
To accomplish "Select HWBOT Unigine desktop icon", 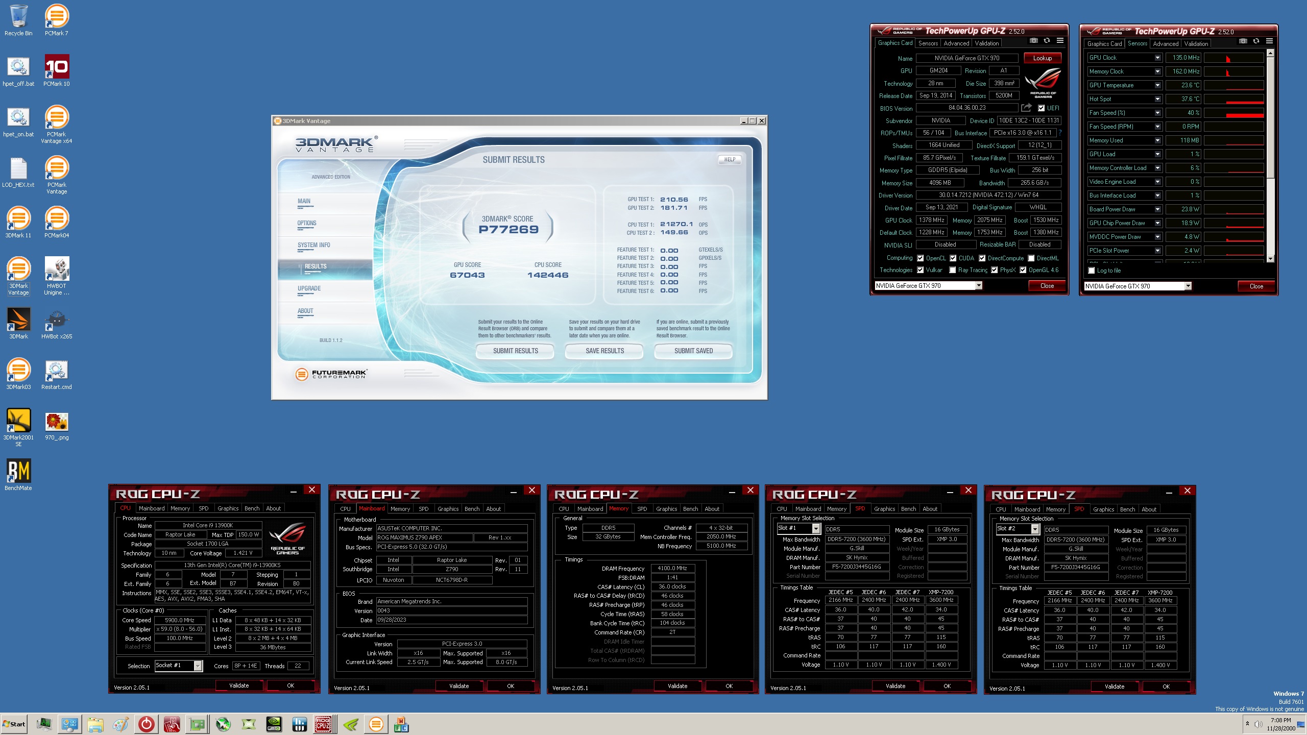I will click(57, 276).
